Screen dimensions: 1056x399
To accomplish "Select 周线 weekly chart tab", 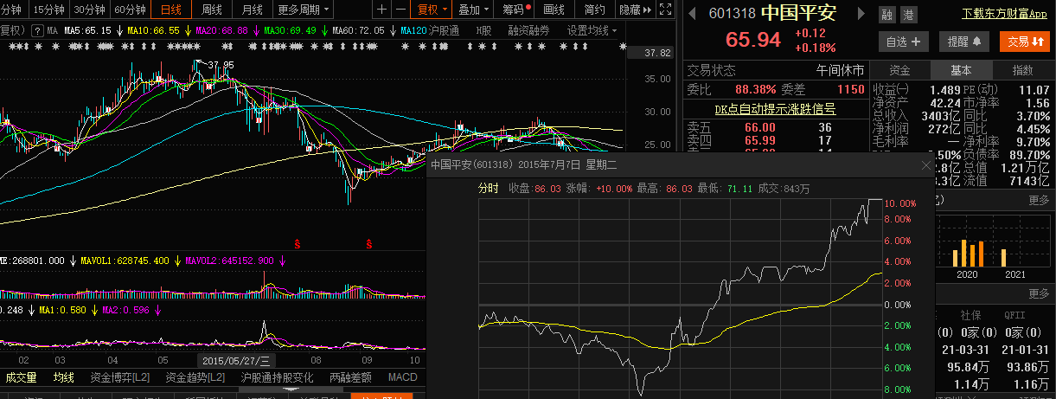I will click(x=212, y=10).
